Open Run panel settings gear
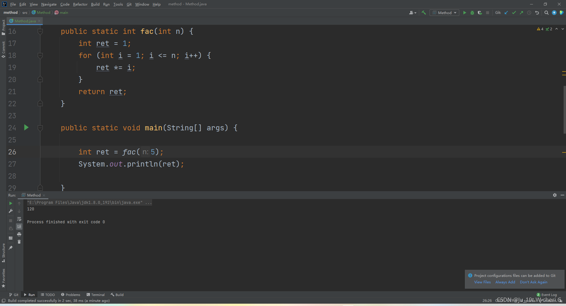The width and height of the screenshot is (566, 306). click(555, 195)
